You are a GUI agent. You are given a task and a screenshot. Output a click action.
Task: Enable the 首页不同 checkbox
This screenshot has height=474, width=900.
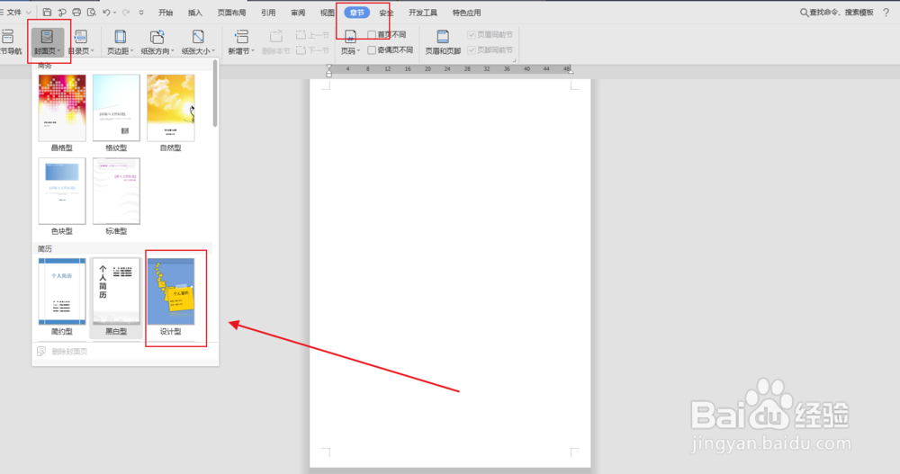click(x=372, y=35)
